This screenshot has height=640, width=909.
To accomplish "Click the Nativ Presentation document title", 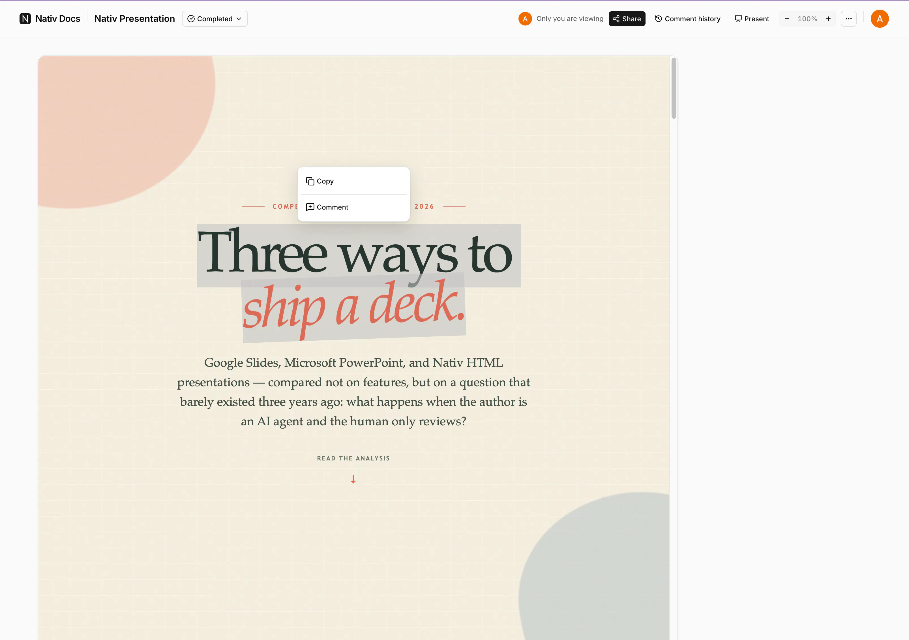I will [134, 19].
